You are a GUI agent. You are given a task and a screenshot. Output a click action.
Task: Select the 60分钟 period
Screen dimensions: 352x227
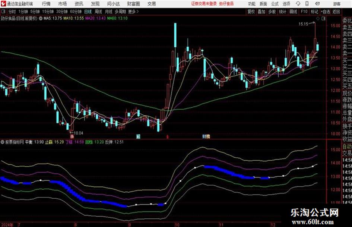(x=76, y=12)
